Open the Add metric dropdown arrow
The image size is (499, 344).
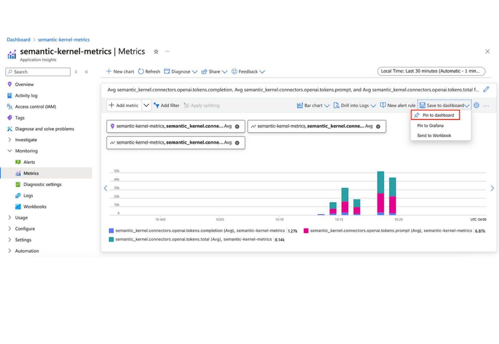[146, 105]
